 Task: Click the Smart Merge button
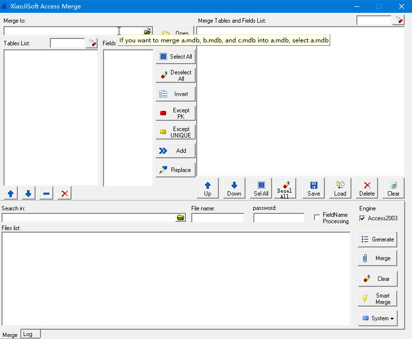coord(378,299)
